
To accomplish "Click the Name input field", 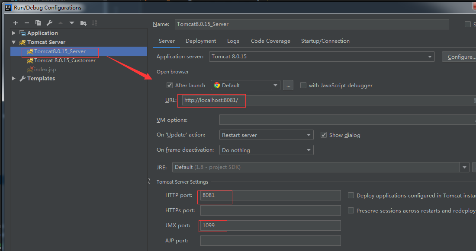I will 312,24.
